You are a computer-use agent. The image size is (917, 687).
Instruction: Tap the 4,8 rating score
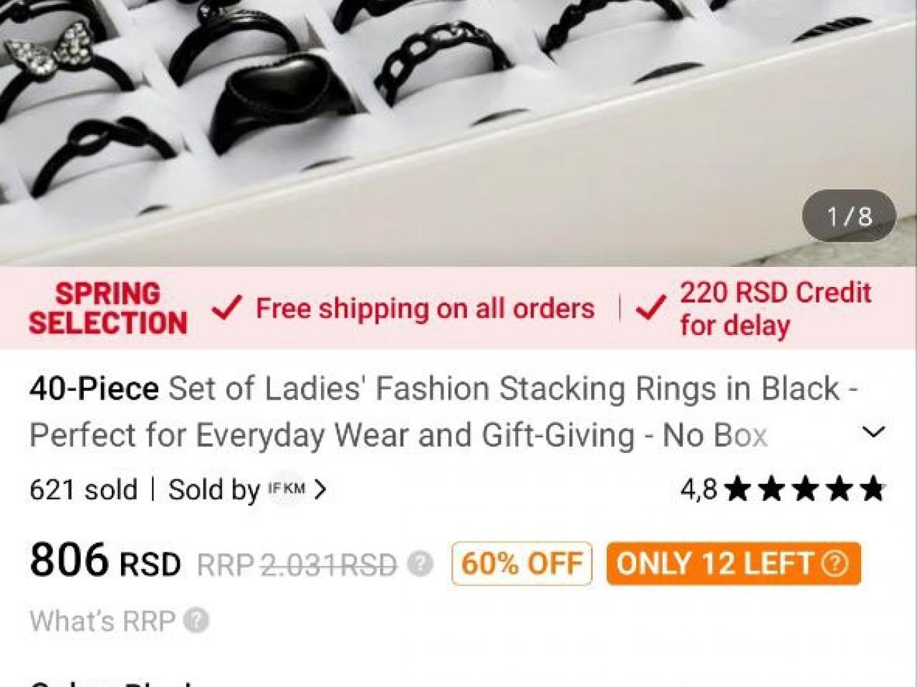coord(698,489)
